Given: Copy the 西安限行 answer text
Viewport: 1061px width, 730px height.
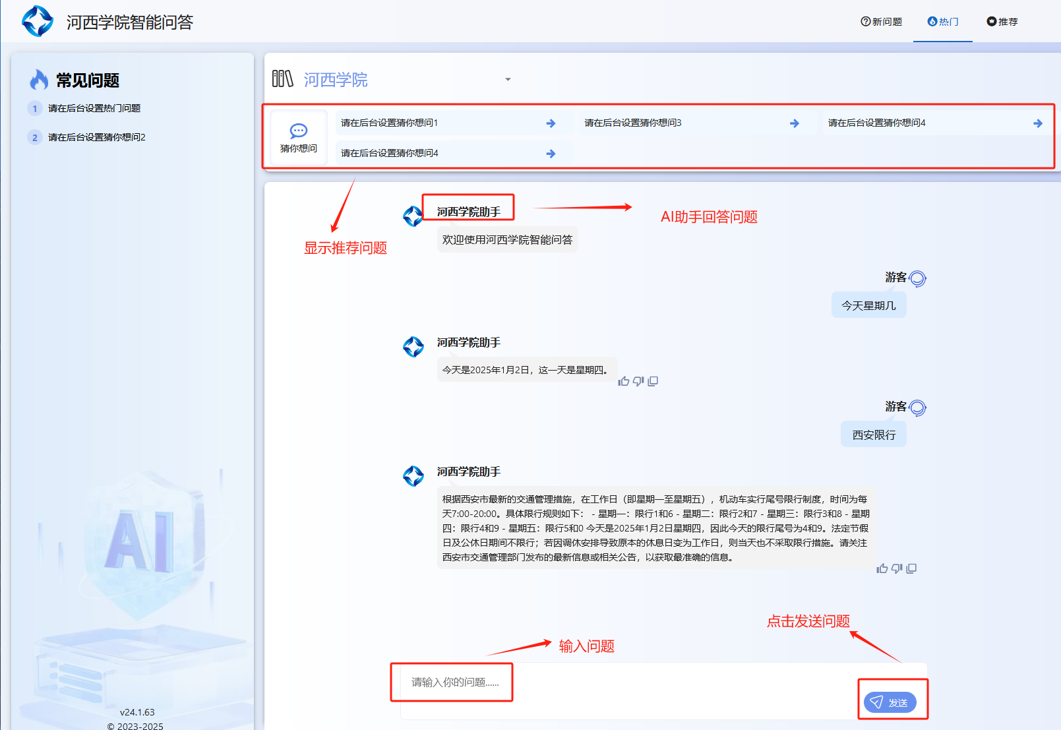Looking at the screenshot, I should (x=911, y=568).
